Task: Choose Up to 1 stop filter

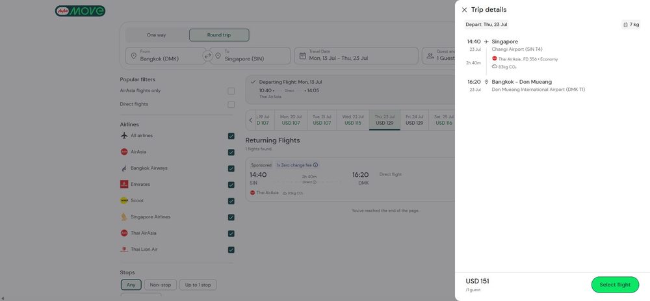Action: coord(198,285)
